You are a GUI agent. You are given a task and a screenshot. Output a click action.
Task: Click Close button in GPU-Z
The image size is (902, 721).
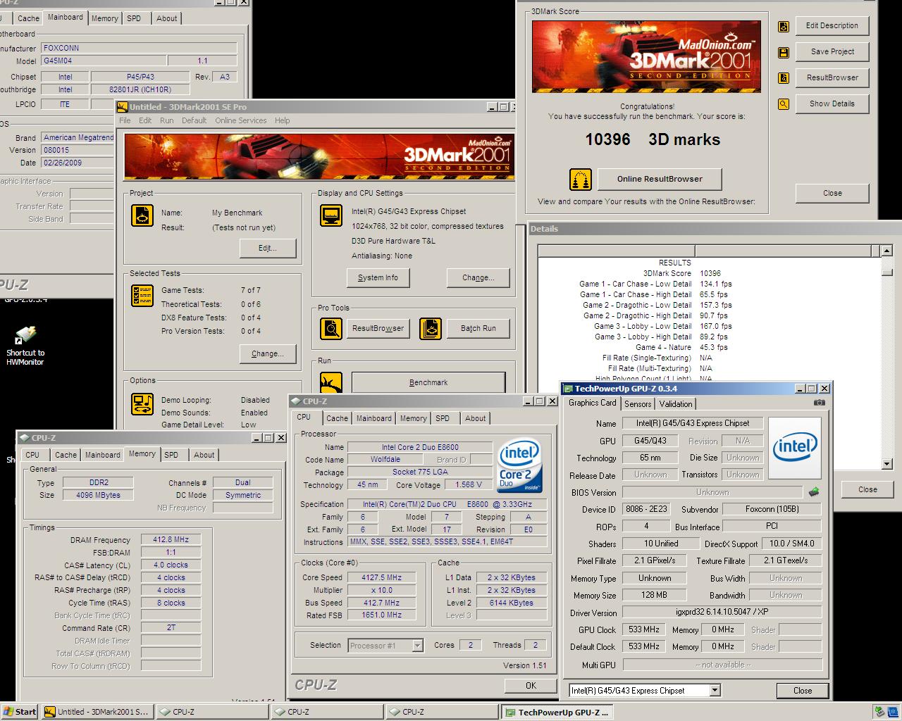pyautogui.click(x=802, y=691)
